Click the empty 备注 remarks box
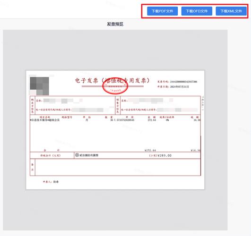The height and width of the screenshot is (236, 251). [x=118, y=167]
